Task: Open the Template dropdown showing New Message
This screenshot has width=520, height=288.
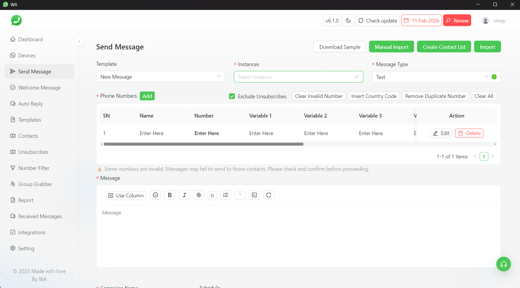Action: (160, 77)
